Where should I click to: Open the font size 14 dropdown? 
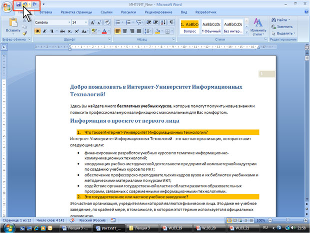click(x=86, y=23)
